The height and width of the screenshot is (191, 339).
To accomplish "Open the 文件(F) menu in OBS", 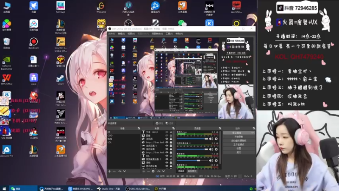I will 111,34.
